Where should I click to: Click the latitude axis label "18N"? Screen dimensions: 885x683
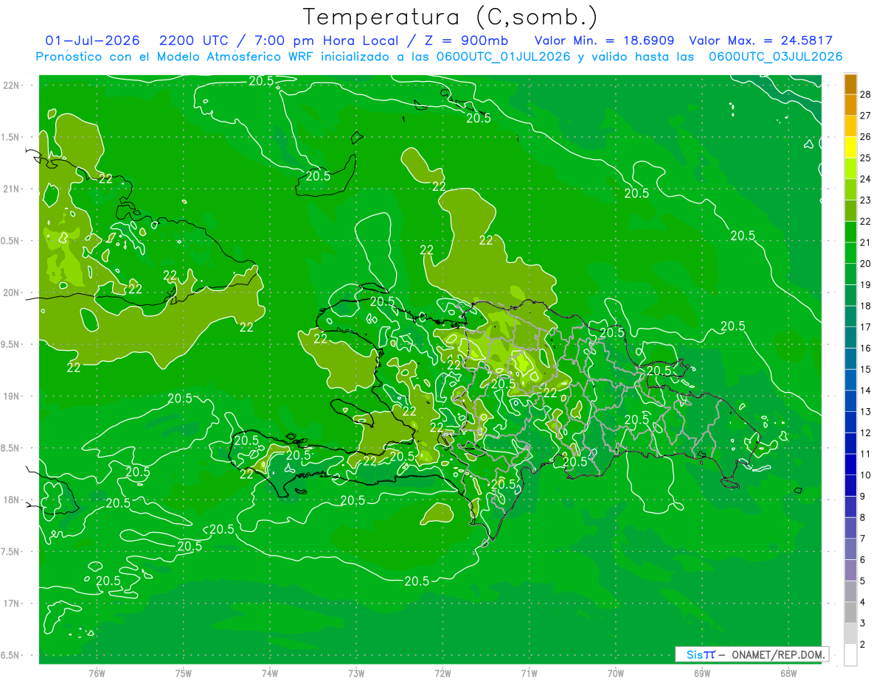tap(12, 500)
